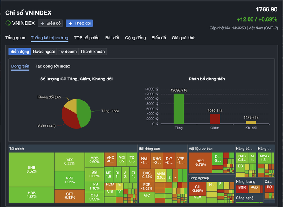Select the Tự doanh sub-tab
This screenshot has height=207, width=283.
pos(68,52)
